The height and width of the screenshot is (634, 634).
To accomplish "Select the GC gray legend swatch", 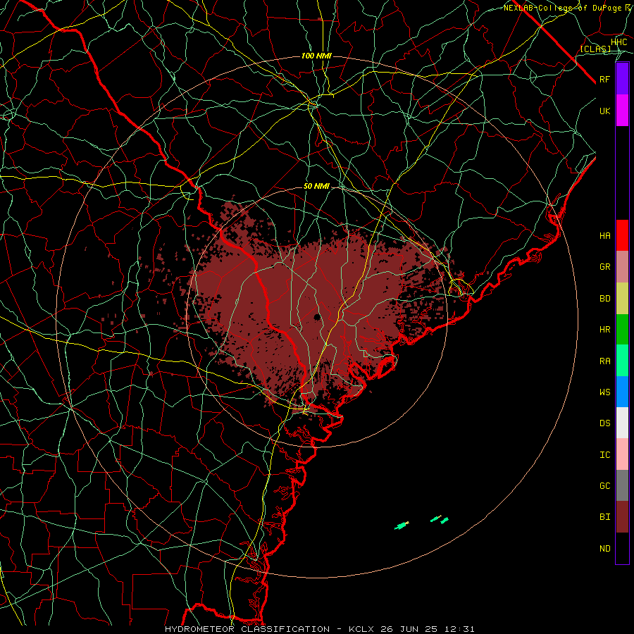I will tap(622, 485).
